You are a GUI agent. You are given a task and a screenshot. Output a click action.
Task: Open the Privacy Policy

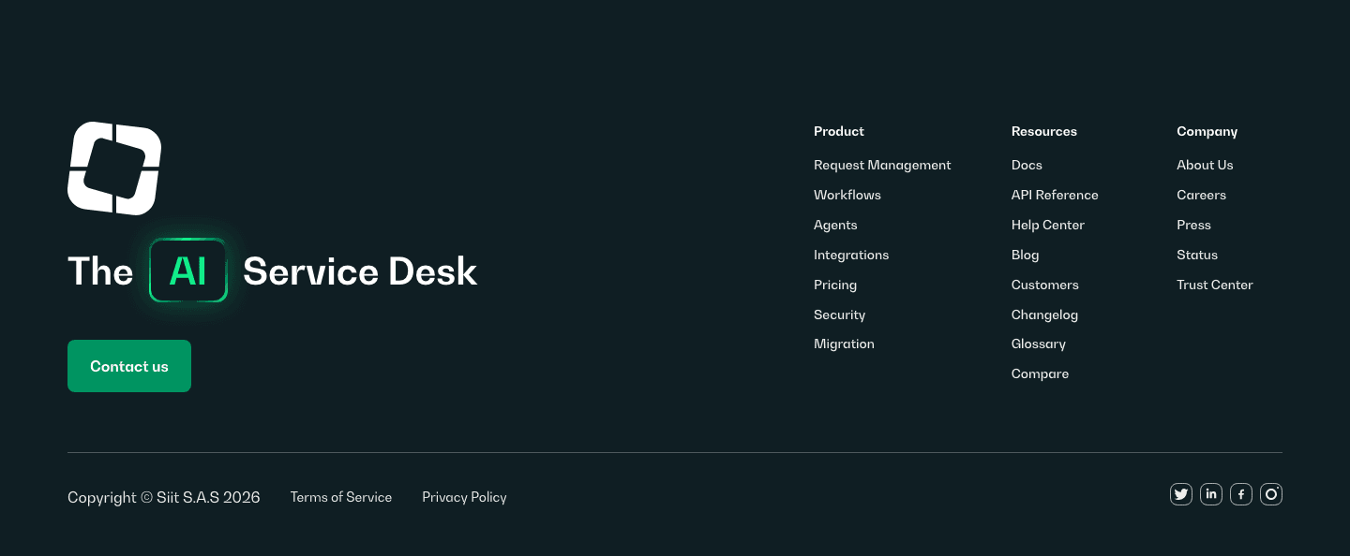click(x=464, y=497)
